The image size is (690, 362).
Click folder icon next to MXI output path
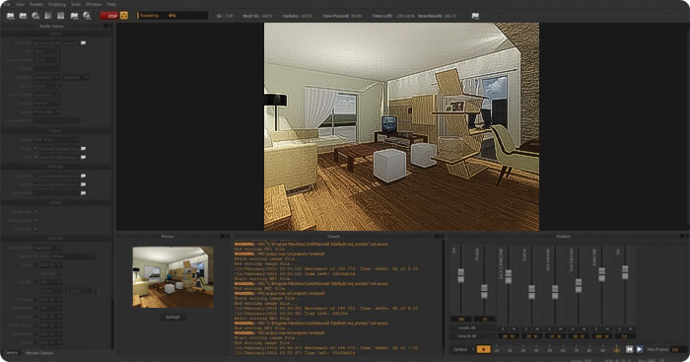tap(83, 157)
